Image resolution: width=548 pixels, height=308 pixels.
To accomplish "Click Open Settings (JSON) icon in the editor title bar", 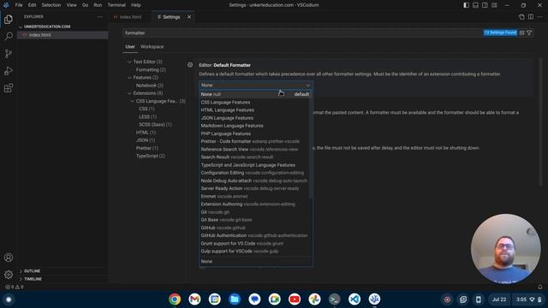I will tap(521, 17).
